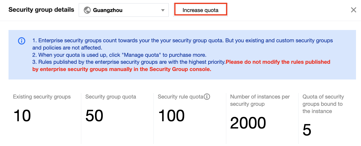The width and height of the screenshot is (361, 146).
Task: Expand the region dropdown arrow
Action: 163,10
